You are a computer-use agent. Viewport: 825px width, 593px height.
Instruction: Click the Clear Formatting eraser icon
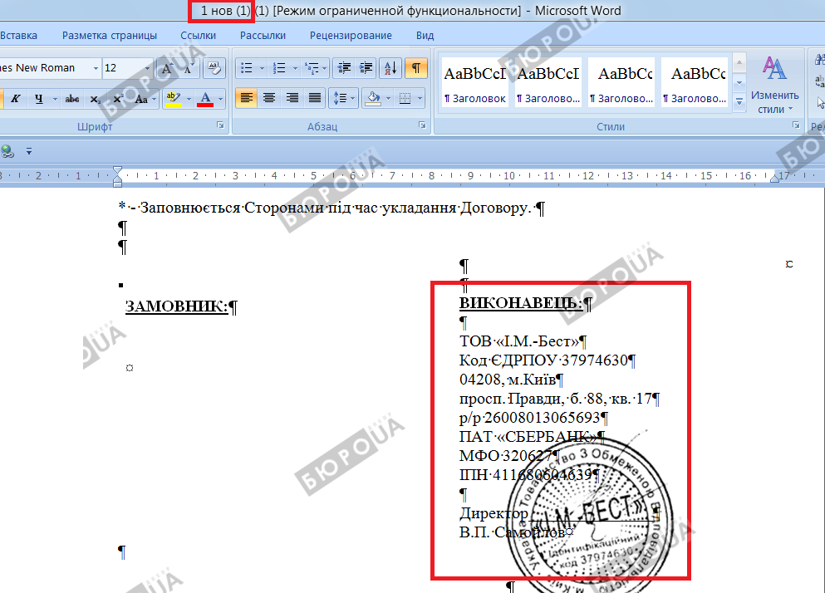click(214, 68)
